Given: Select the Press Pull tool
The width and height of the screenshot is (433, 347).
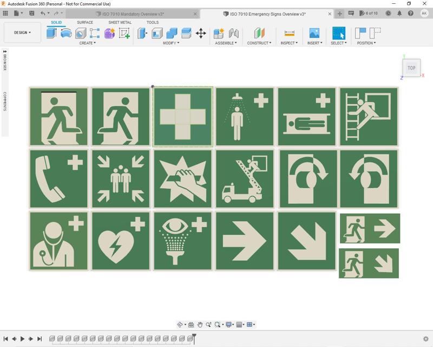Looking at the screenshot, I should [141, 34].
